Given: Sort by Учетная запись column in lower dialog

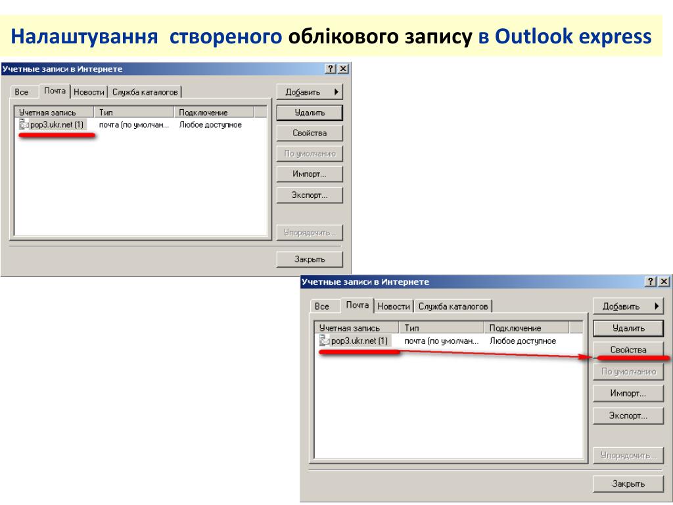Looking at the screenshot, I should [357, 327].
